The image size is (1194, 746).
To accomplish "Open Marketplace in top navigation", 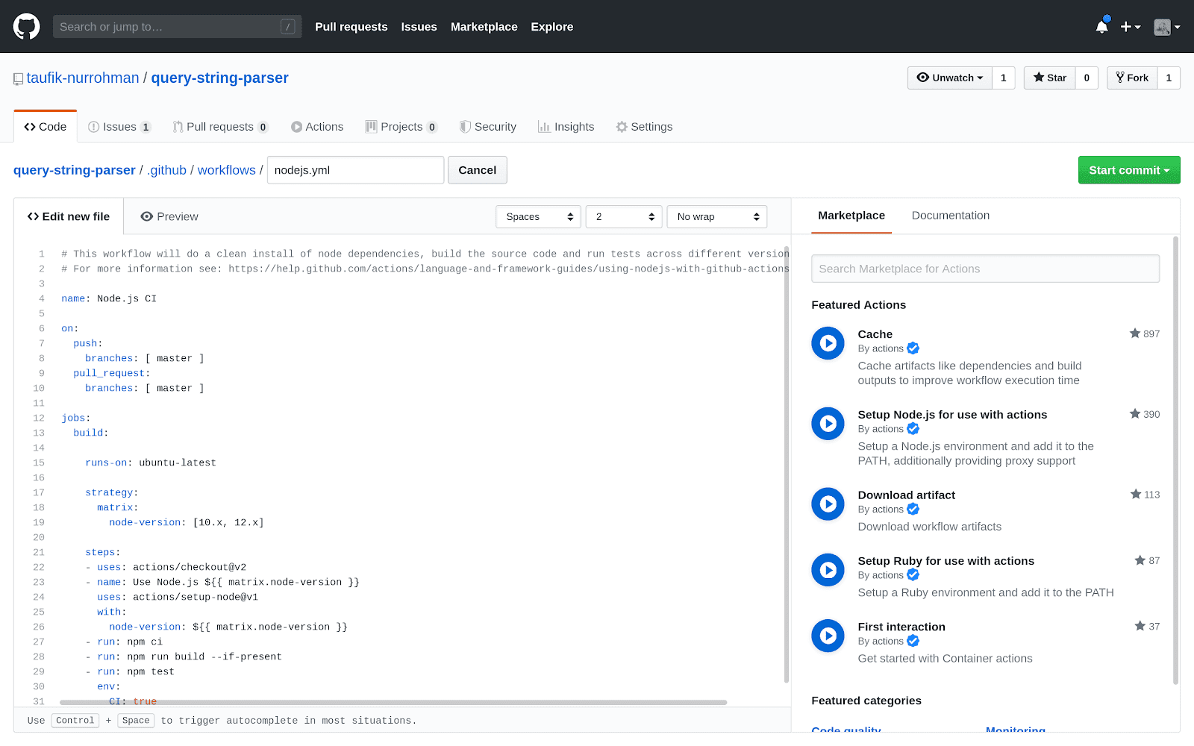I will click(484, 27).
